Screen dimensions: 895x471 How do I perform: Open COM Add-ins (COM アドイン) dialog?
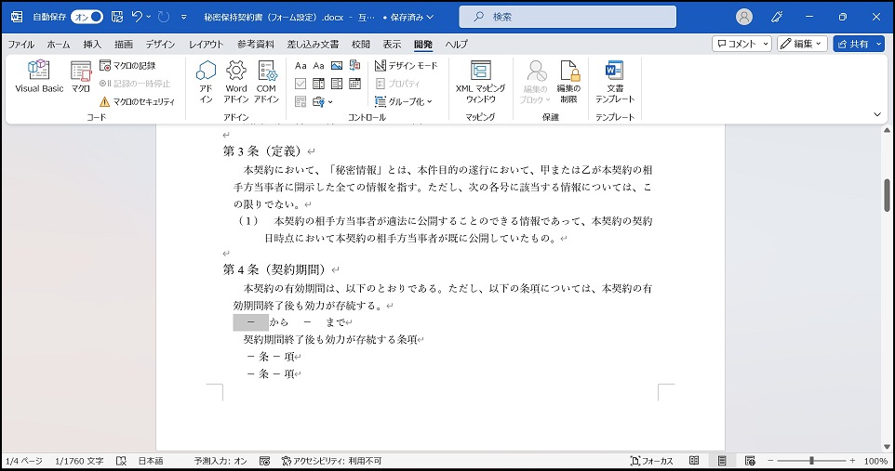[266, 82]
